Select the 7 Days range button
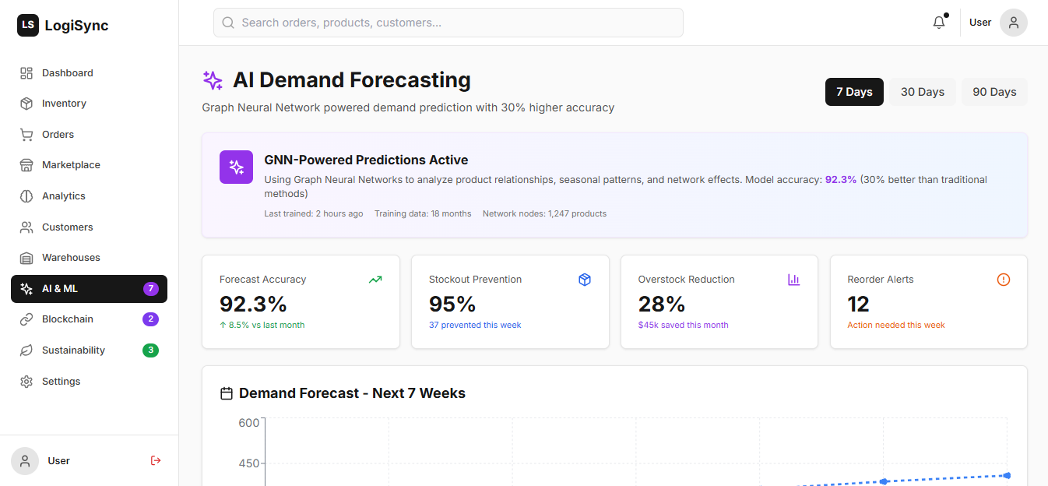 [854, 92]
